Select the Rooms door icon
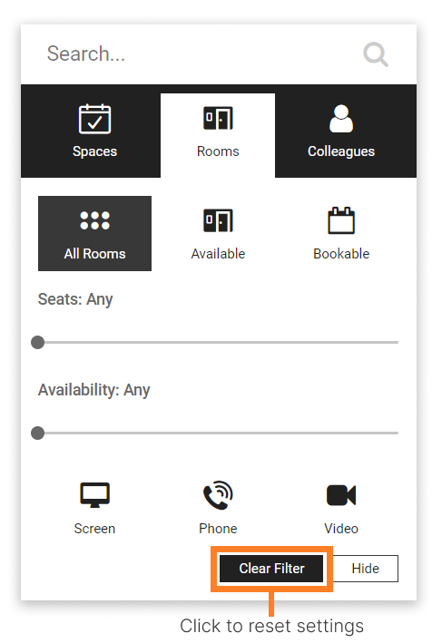The image size is (442, 643). [218, 118]
